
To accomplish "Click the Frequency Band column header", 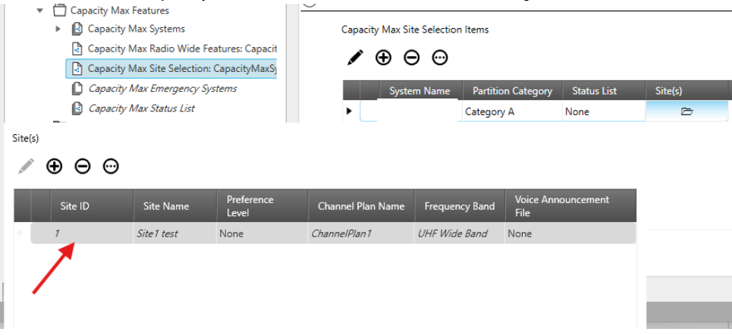I will pyautogui.click(x=460, y=205).
